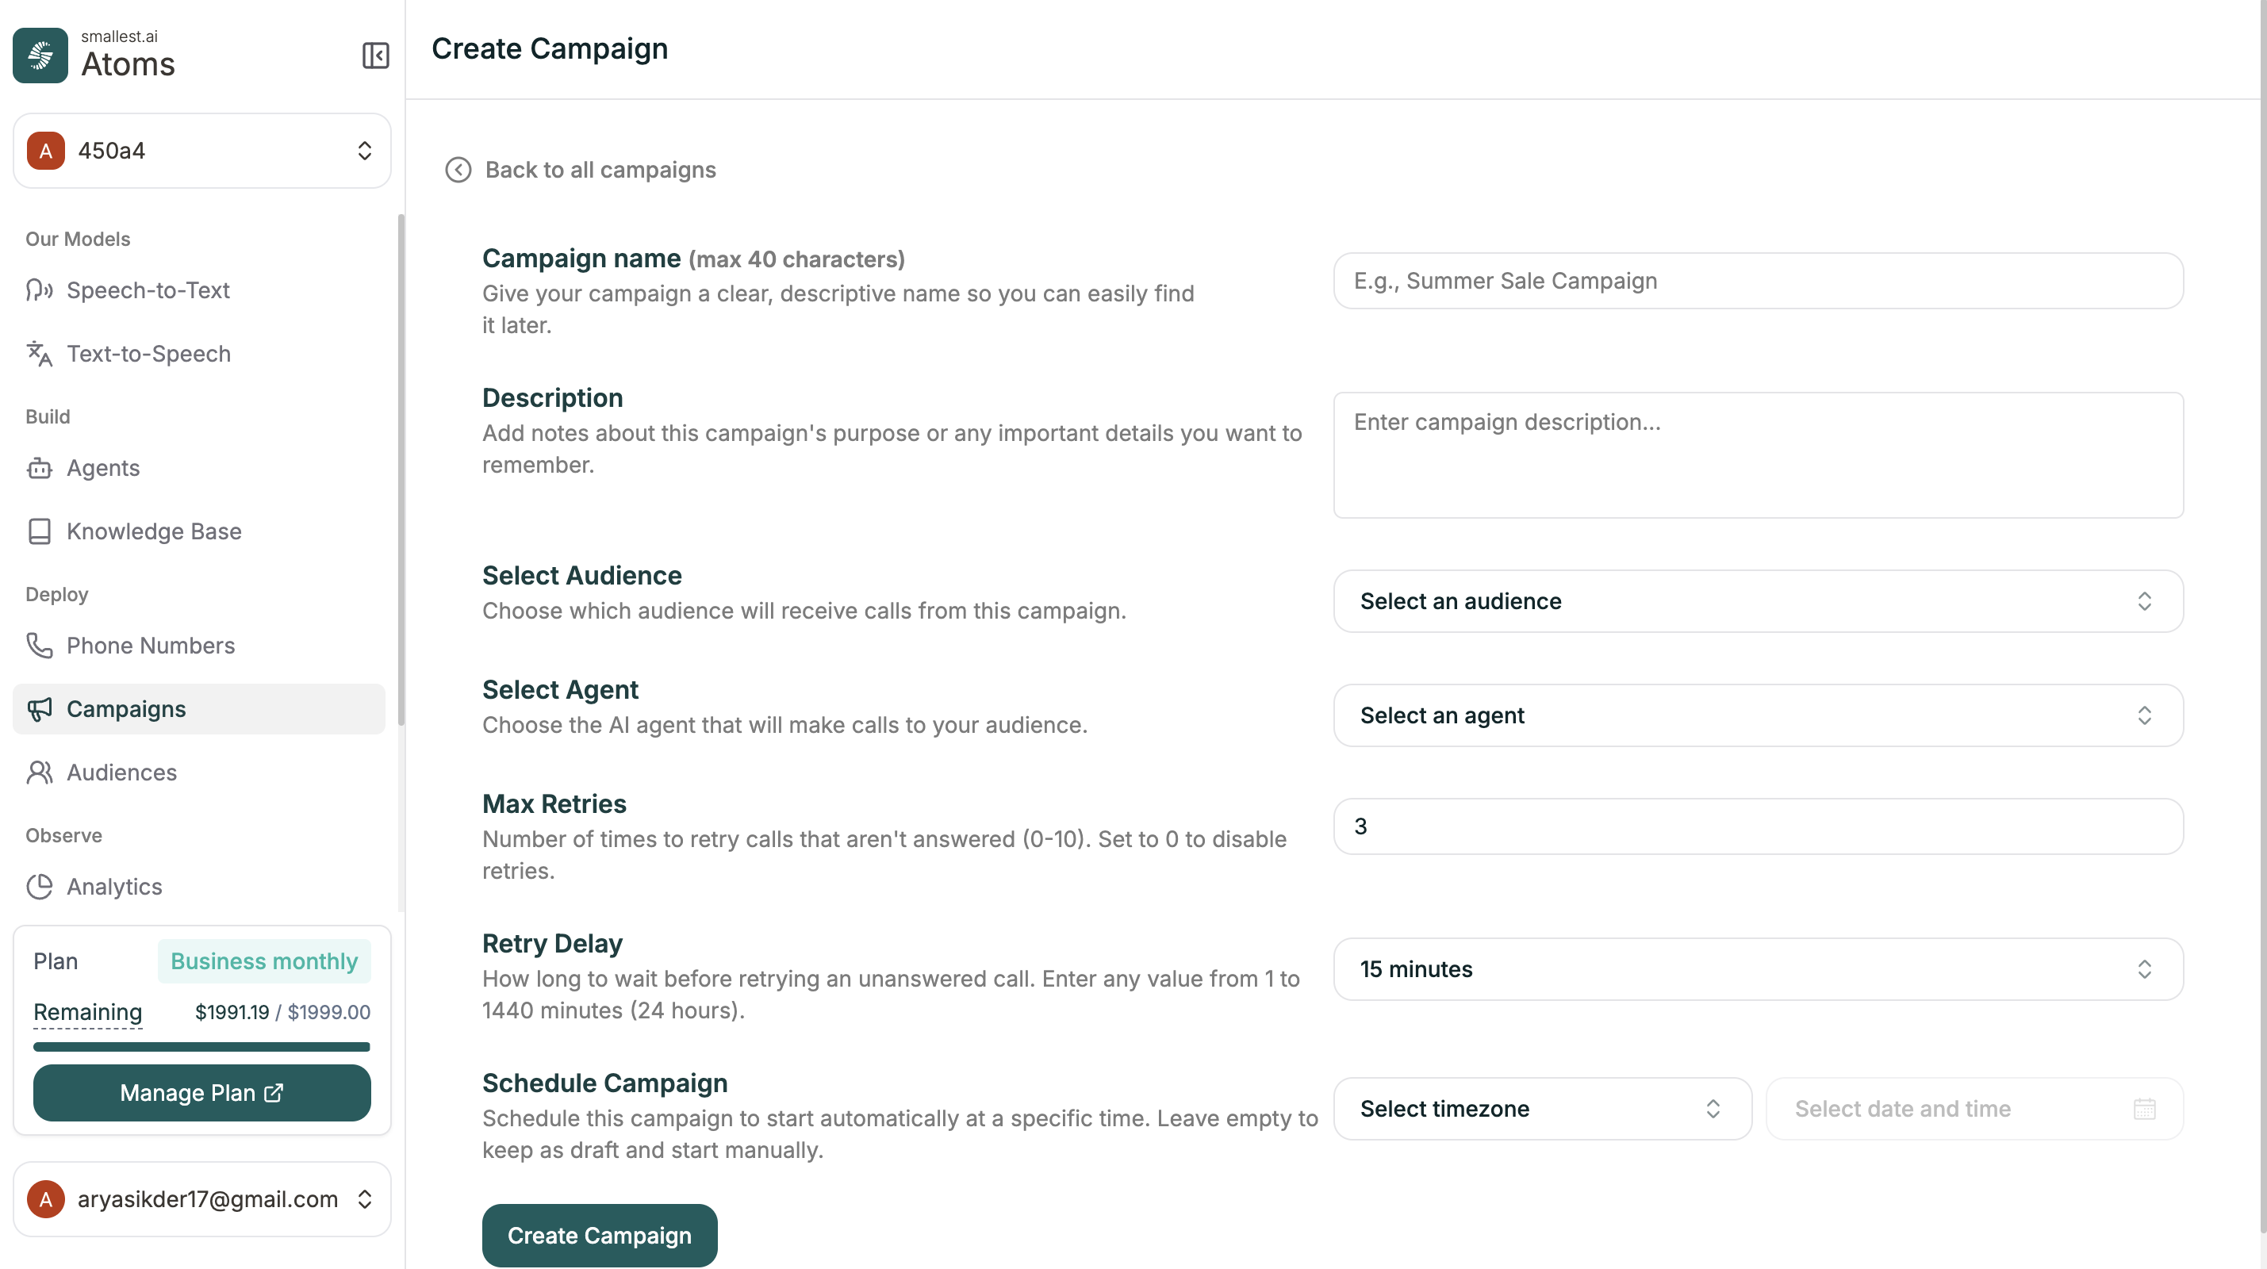Viewport: 2267px width, 1269px height.
Task: Click the Create Campaign button
Action: pos(600,1236)
